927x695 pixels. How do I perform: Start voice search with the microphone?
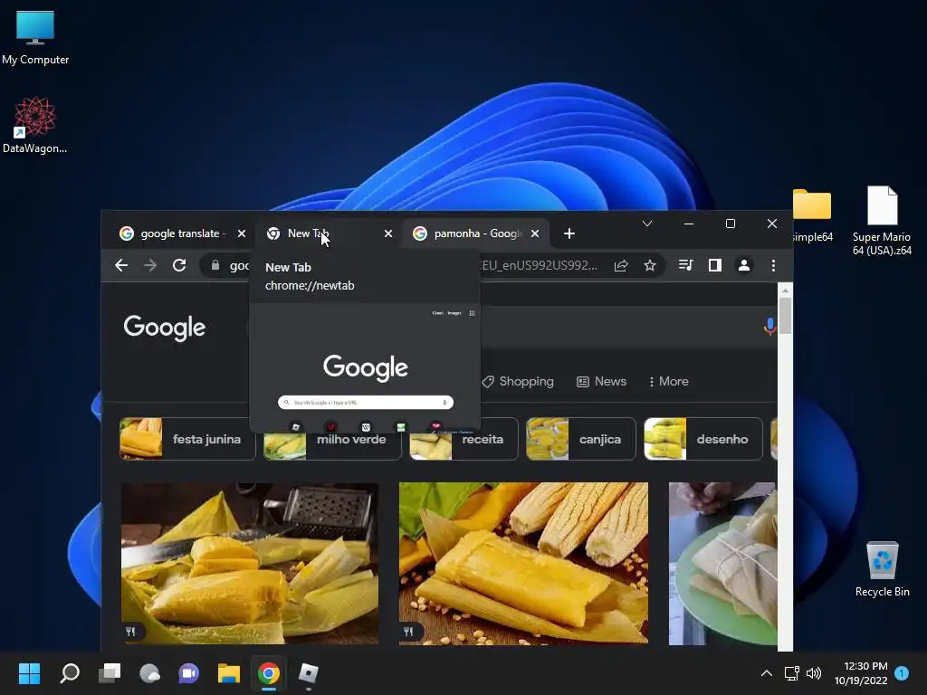(769, 326)
